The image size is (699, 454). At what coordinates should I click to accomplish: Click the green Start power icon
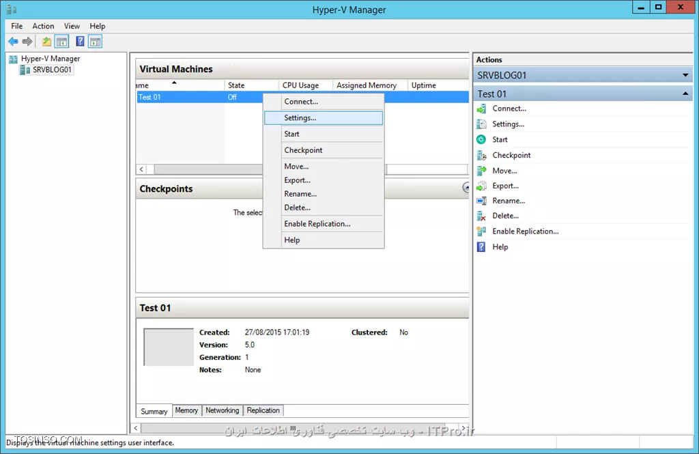pos(481,139)
